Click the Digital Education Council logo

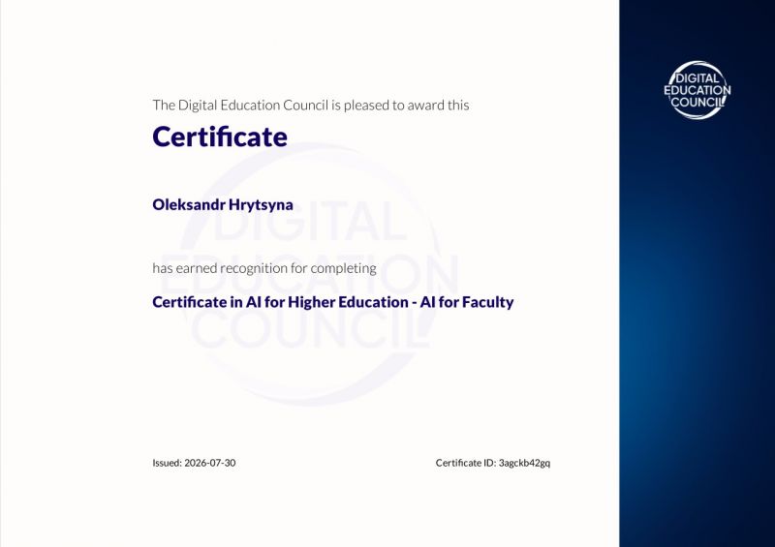pos(697,90)
